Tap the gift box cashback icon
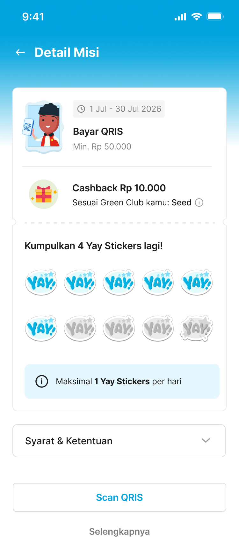 click(44, 194)
